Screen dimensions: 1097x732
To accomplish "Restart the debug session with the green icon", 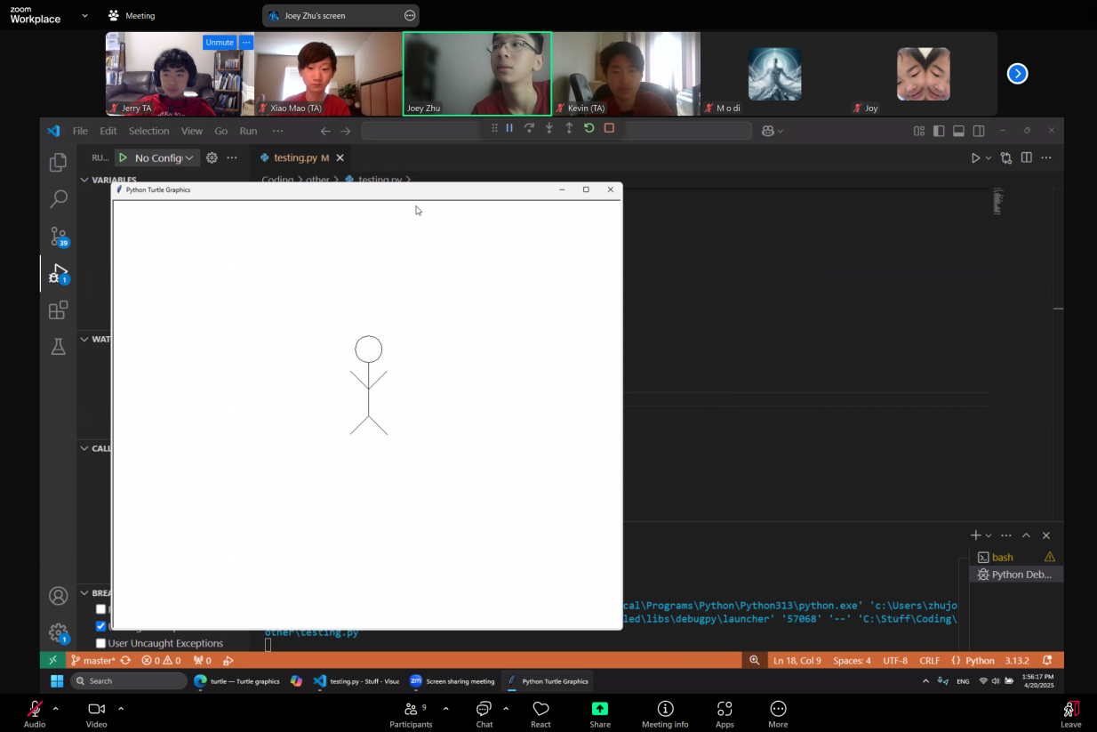I will pos(589,128).
